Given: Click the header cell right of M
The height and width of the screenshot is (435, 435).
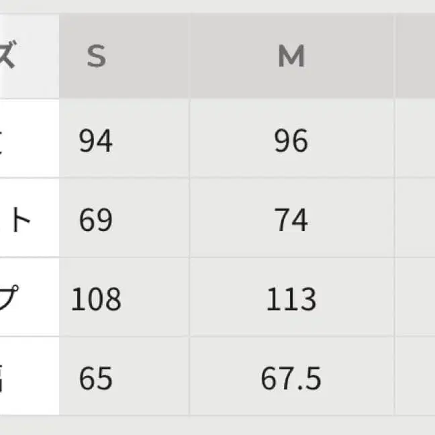Looking at the screenshot, I should click(416, 57).
